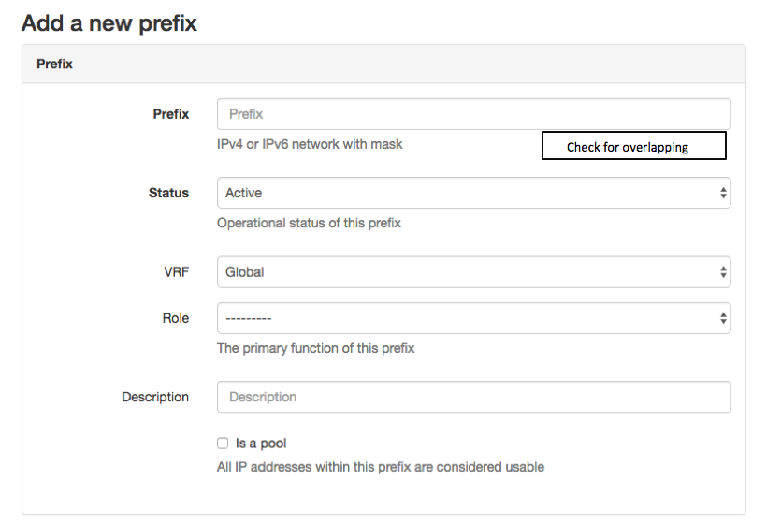Open the Status dropdown showing Active
This screenshot has width=781, height=524.
(x=468, y=194)
